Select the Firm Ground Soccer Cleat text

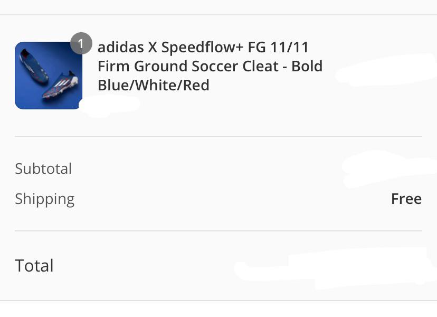pos(210,66)
